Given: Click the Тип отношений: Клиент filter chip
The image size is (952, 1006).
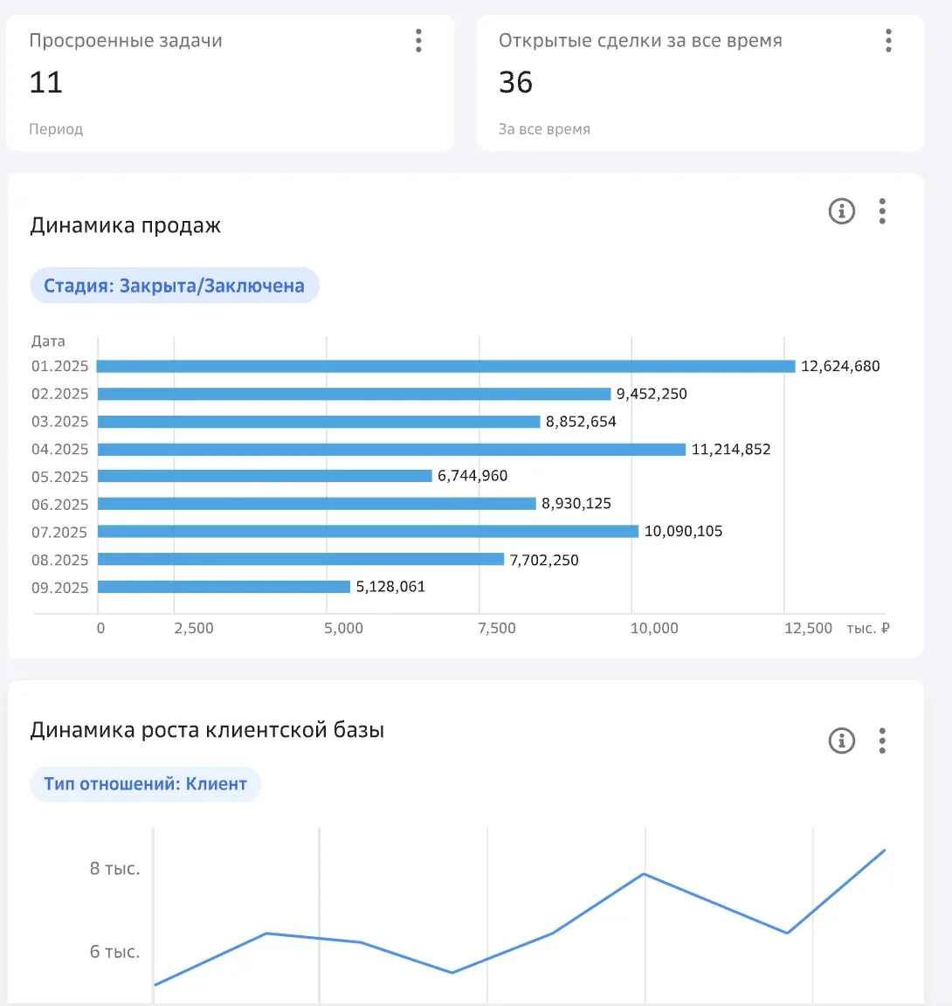Looking at the screenshot, I should coord(146,784).
